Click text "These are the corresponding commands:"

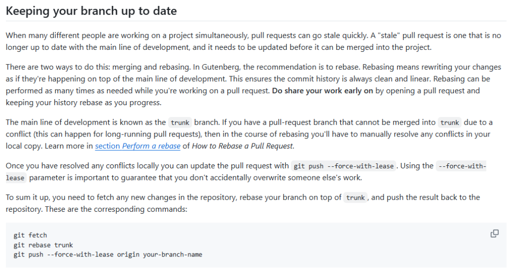116,209
